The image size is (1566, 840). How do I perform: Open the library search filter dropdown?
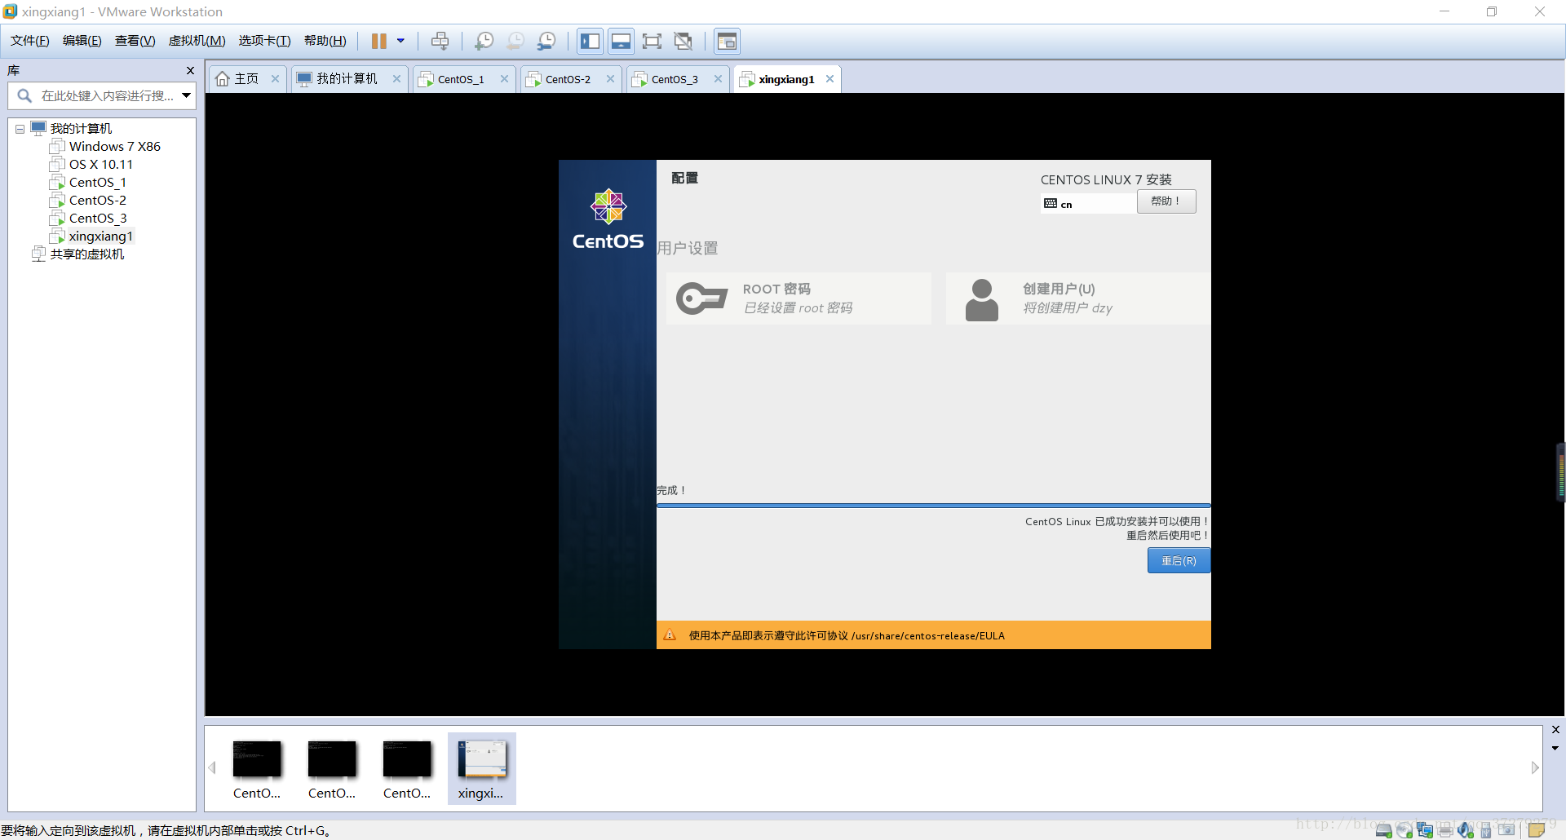[x=187, y=96]
